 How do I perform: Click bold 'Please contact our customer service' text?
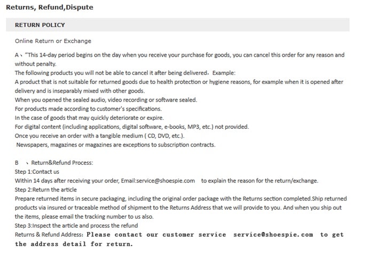tap(154, 235)
